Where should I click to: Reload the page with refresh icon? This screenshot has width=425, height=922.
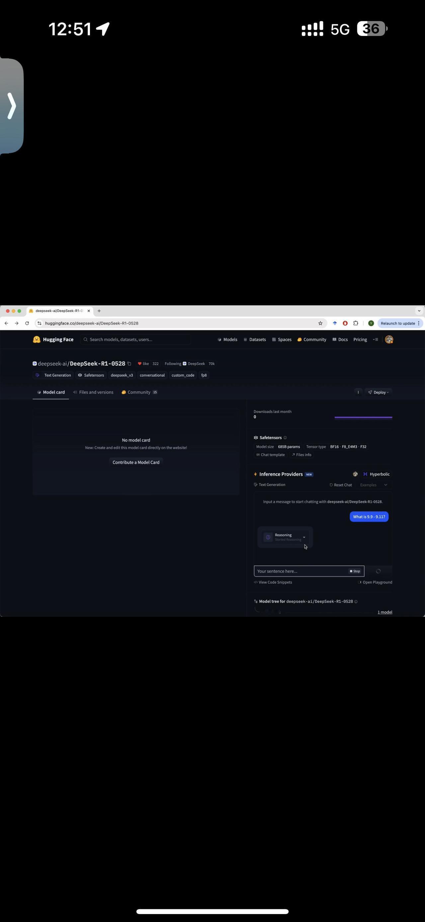(x=27, y=323)
